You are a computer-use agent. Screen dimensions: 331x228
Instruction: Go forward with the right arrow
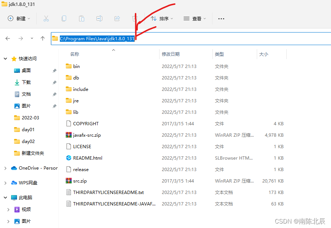point(20,38)
